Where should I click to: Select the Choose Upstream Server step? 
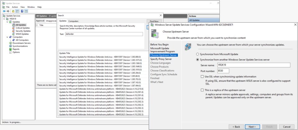[x=164, y=55]
